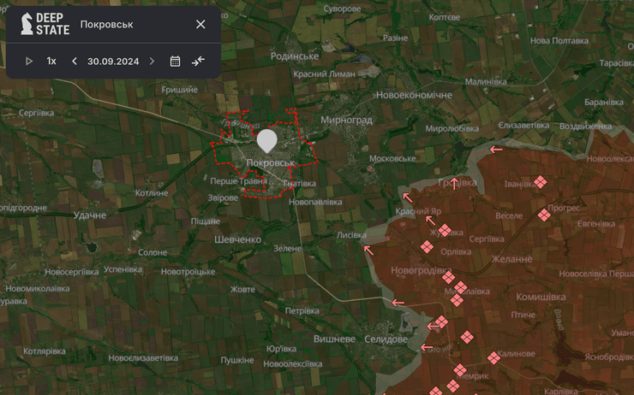Select the unit diamond marker near Прогрес
The height and width of the screenshot is (395, 634).
(544, 214)
